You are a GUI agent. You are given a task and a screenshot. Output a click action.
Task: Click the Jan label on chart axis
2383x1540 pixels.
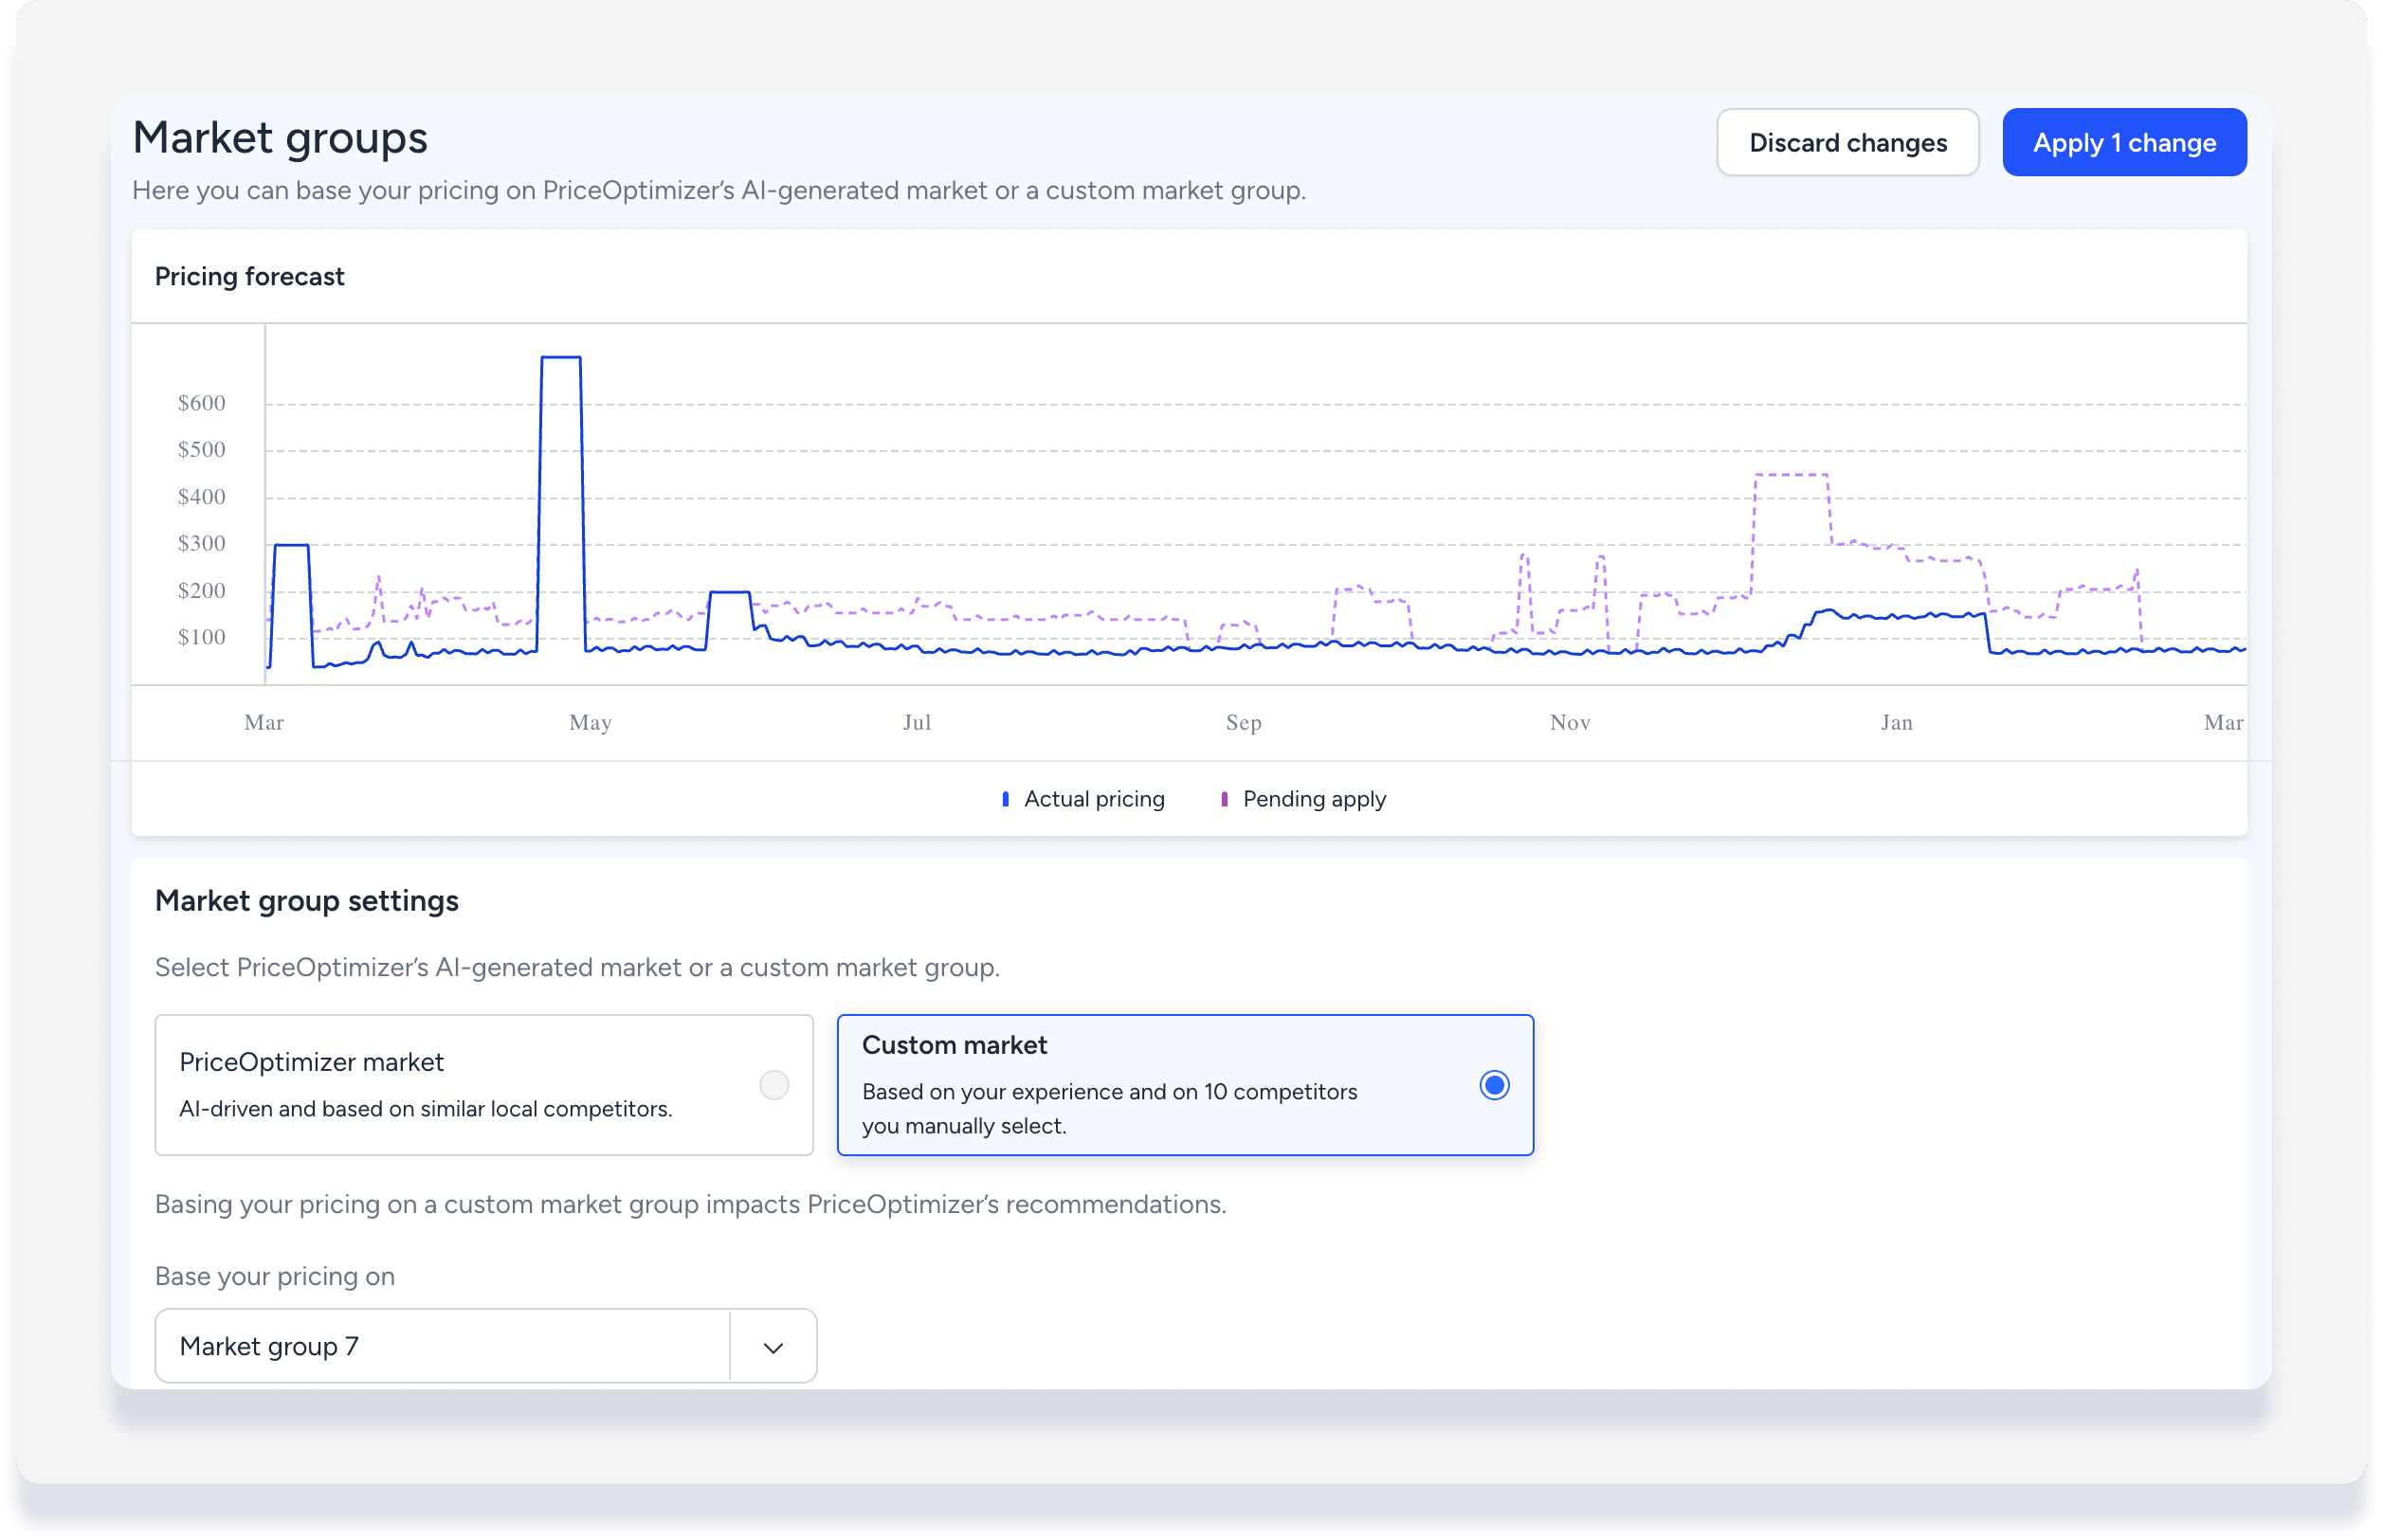[1896, 723]
